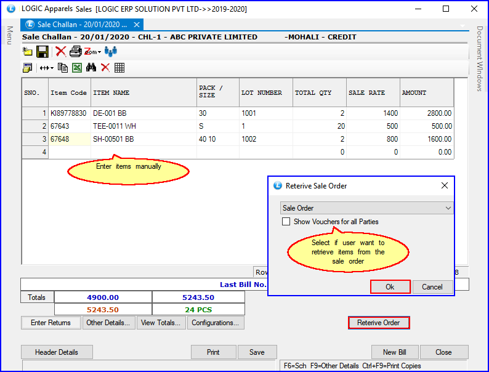The image size is (489, 372).
Task: Click the printer icon in toolbar
Action: pyautogui.click(x=76, y=52)
